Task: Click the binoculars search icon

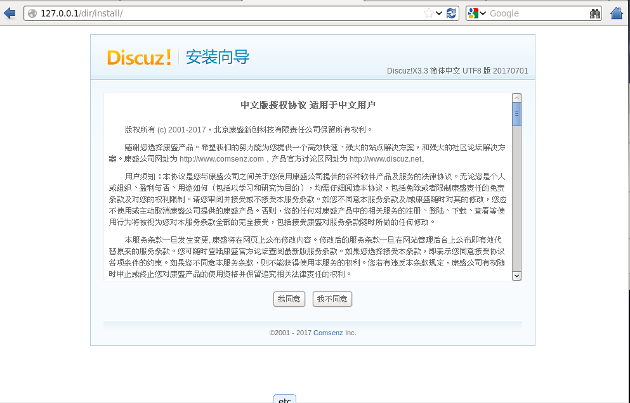Action: click(594, 13)
